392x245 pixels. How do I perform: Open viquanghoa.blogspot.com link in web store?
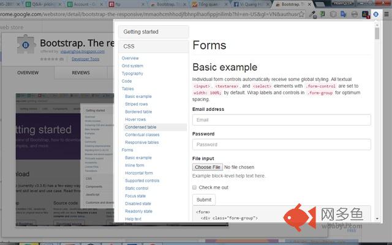83,51
